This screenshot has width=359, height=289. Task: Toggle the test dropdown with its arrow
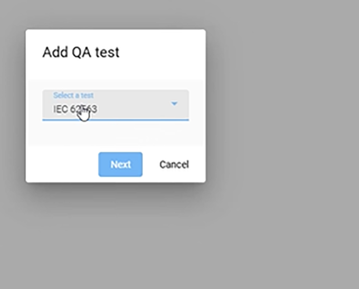174,104
